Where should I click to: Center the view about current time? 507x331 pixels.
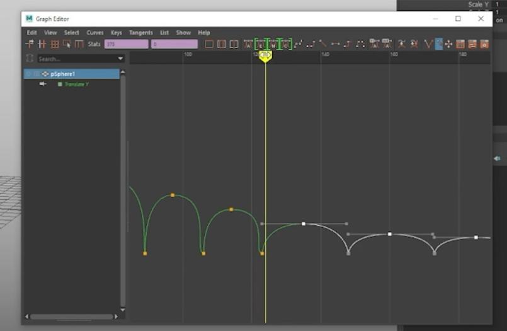(234, 44)
